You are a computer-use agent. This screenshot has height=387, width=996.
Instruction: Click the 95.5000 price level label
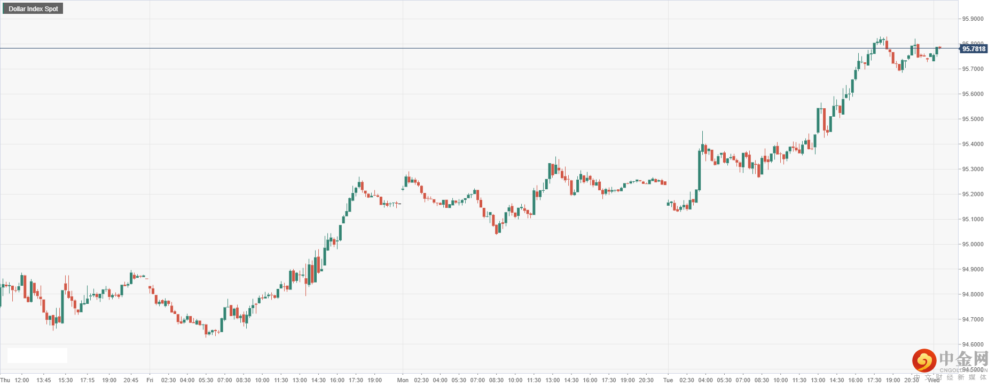coord(973,119)
